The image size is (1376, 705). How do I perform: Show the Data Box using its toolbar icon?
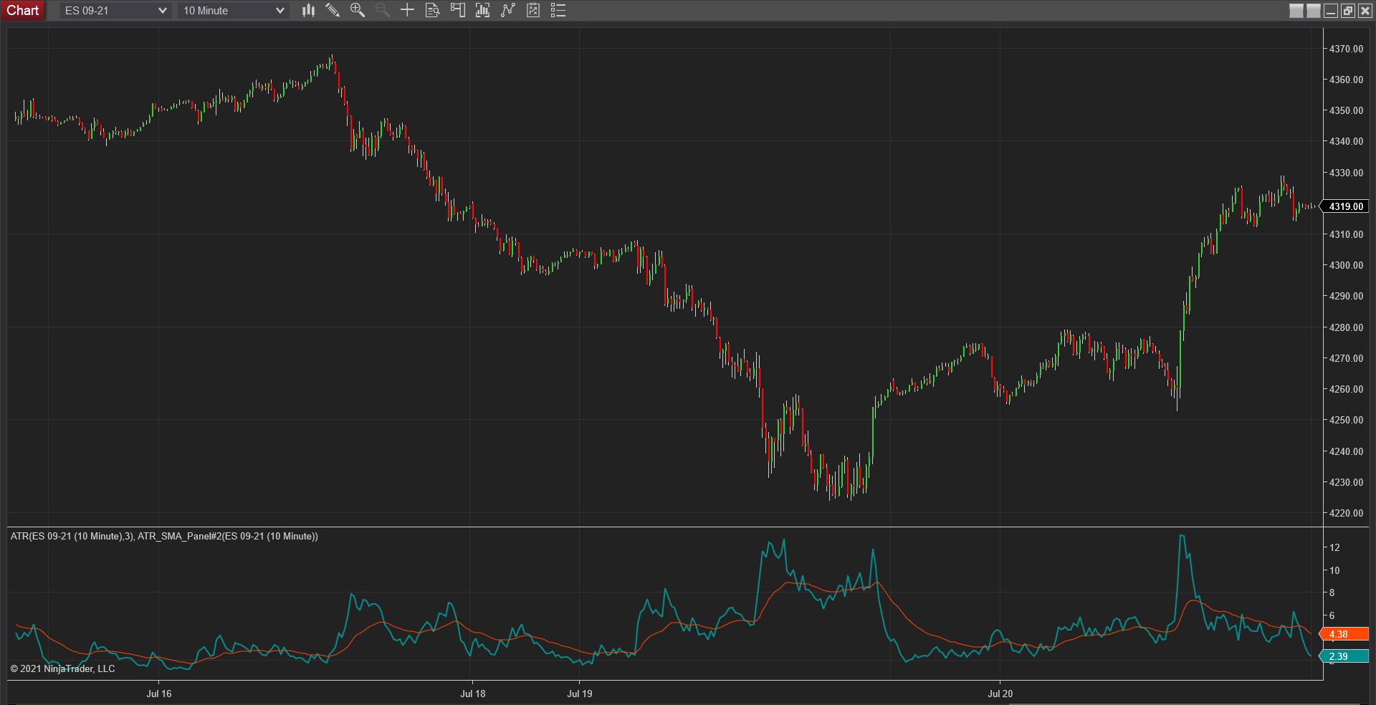point(432,10)
